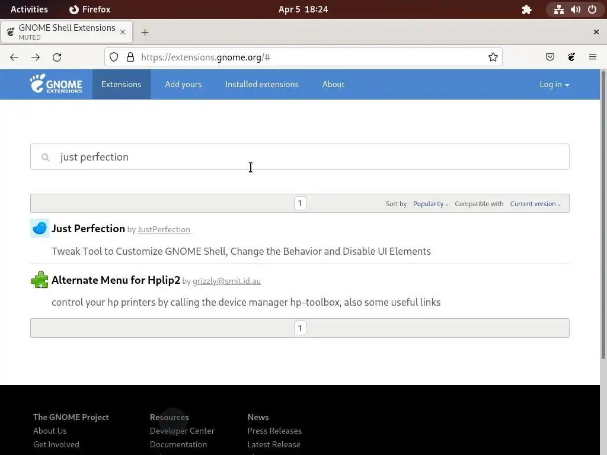Open the Installed extensions page
607x455 pixels.
coord(262,84)
